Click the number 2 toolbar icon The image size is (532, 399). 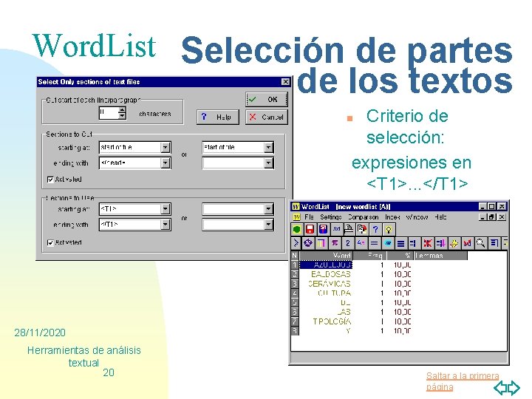(348, 243)
